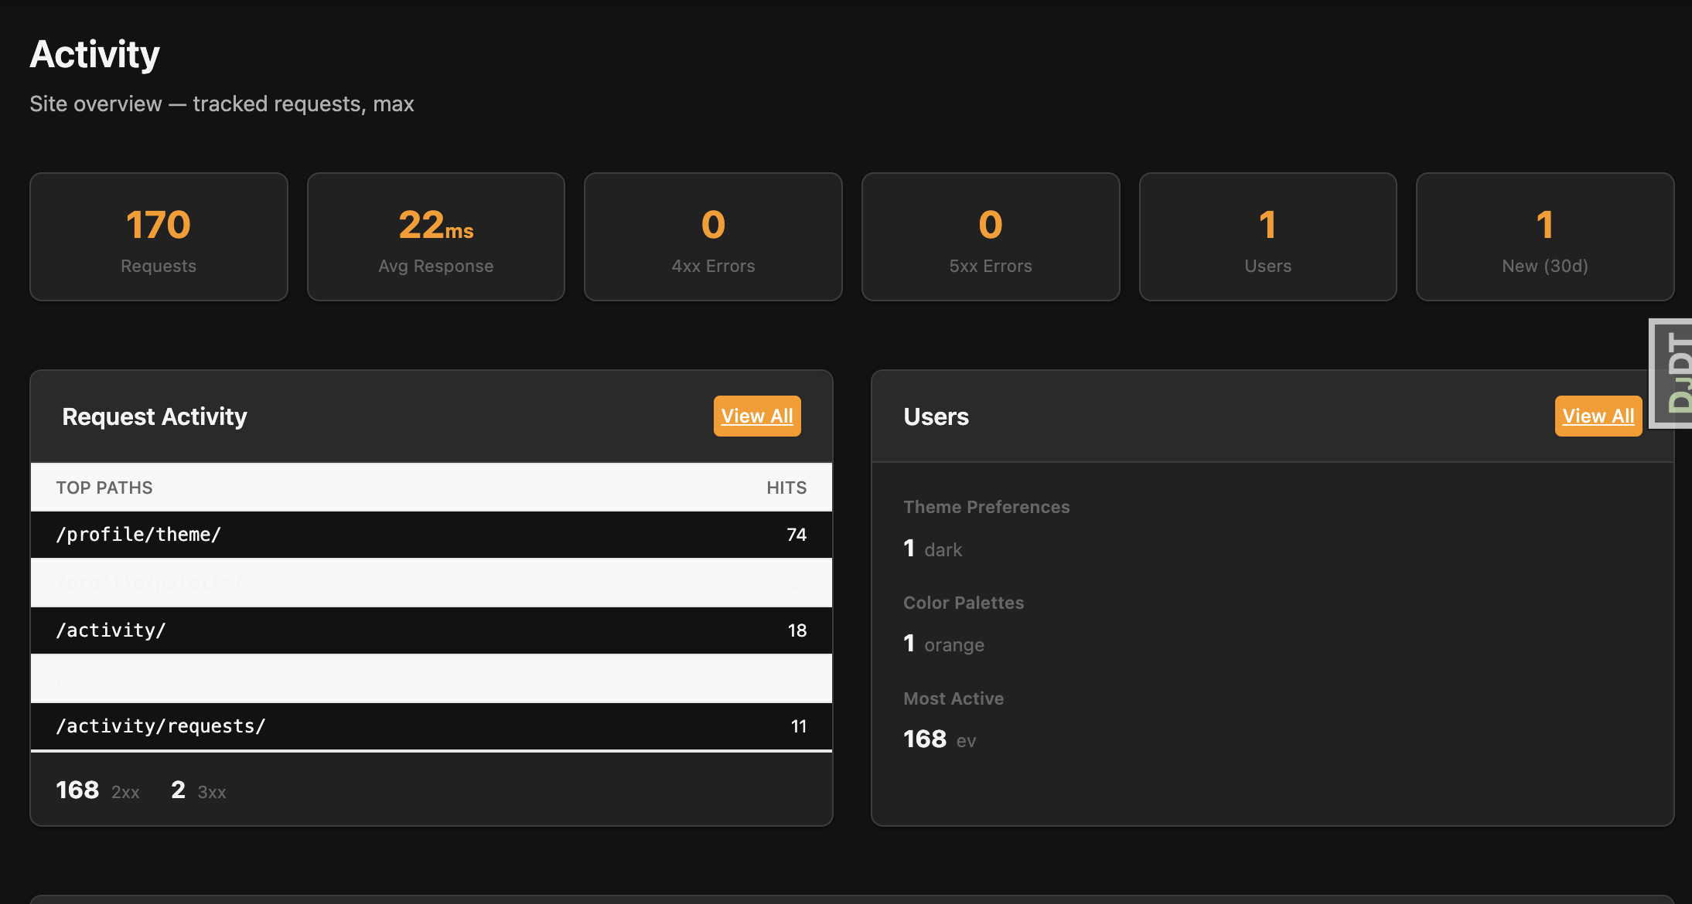Open the /activity/ path entry

[431, 630]
